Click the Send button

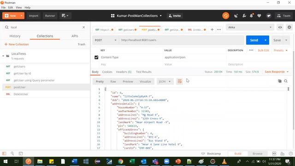(254, 40)
